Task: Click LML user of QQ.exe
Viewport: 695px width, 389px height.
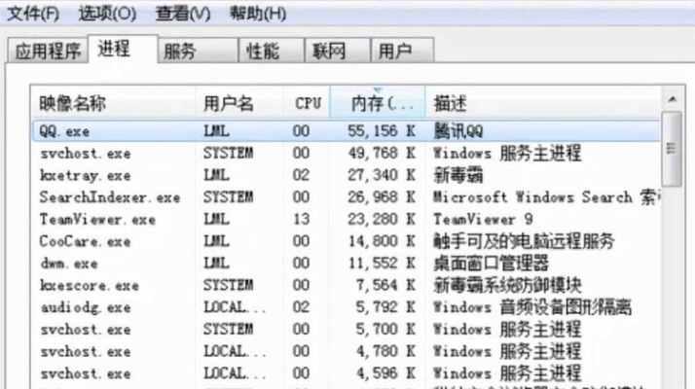Action: (216, 131)
